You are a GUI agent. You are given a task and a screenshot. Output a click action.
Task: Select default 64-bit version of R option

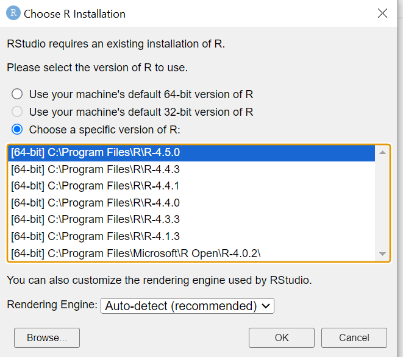tap(18, 94)
